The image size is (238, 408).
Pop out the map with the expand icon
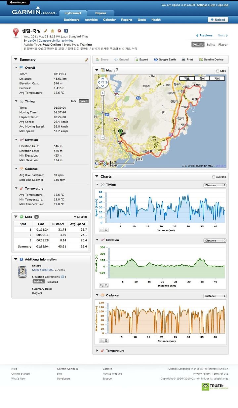pyautogui.click(x=116, y=70)
